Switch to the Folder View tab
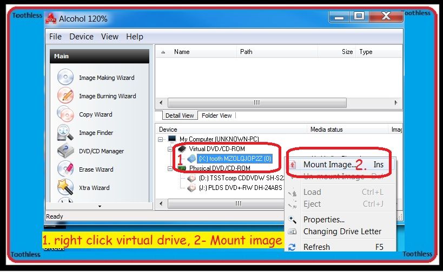The image size is (443, 272). pyautogui.click(x=217, y=115)
